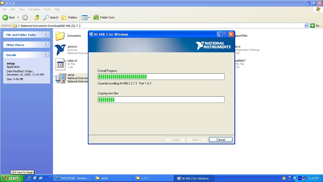Switch to the vishal folder taskbar button
The image size is (323, 182).
pyautogui.click(x=114, y=178)
